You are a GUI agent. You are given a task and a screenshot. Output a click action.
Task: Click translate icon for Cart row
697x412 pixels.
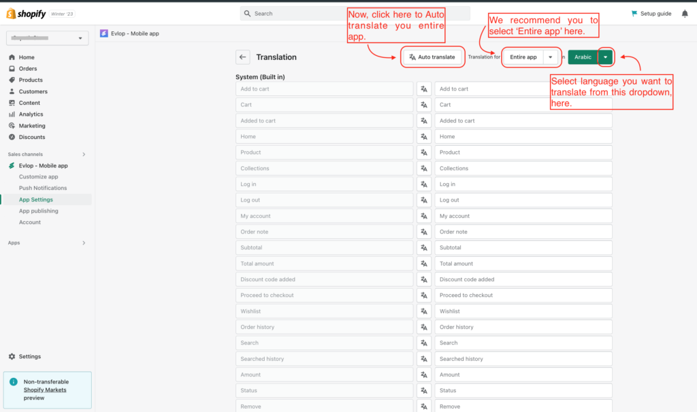click(x=424, y=105)
